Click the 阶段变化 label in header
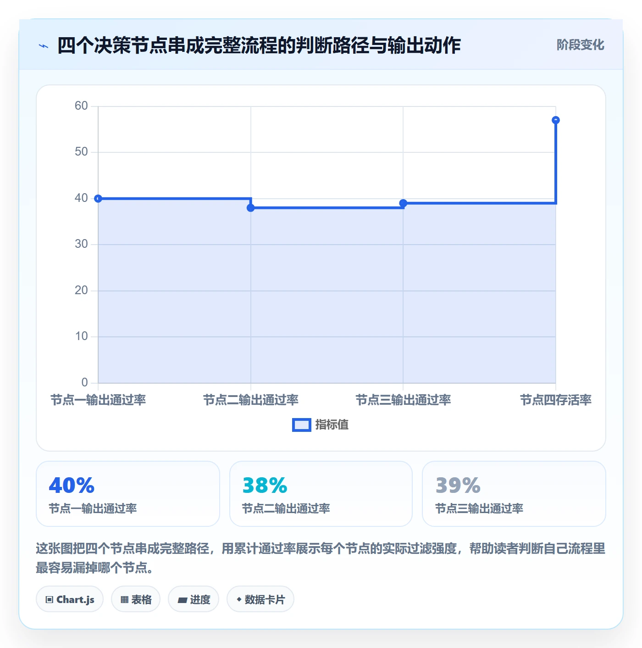The width and height of the screenshot is (642, 648). pyautogui.click(x=580, y=45)
